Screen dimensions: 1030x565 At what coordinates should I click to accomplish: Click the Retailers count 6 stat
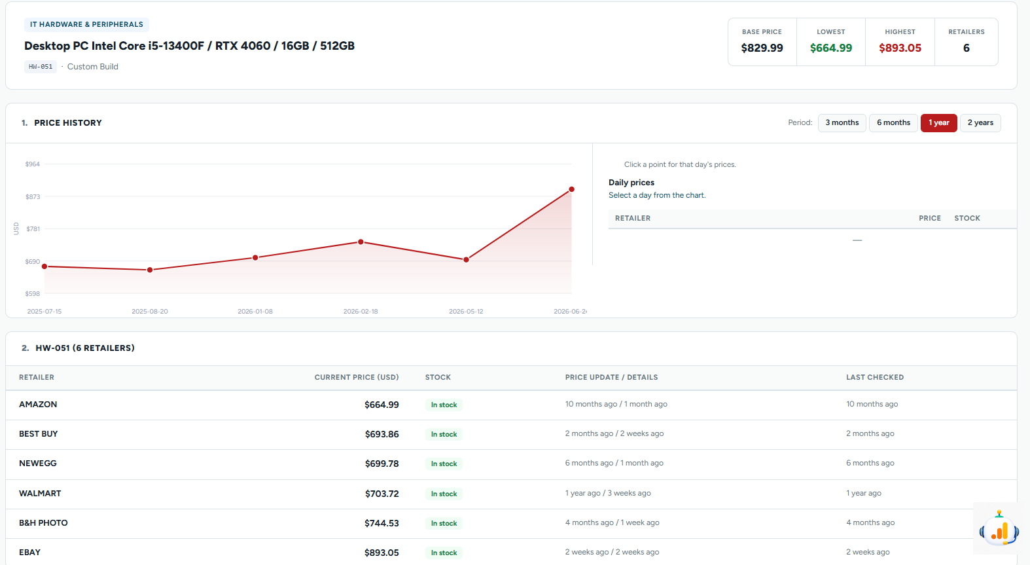click(967, 42)
